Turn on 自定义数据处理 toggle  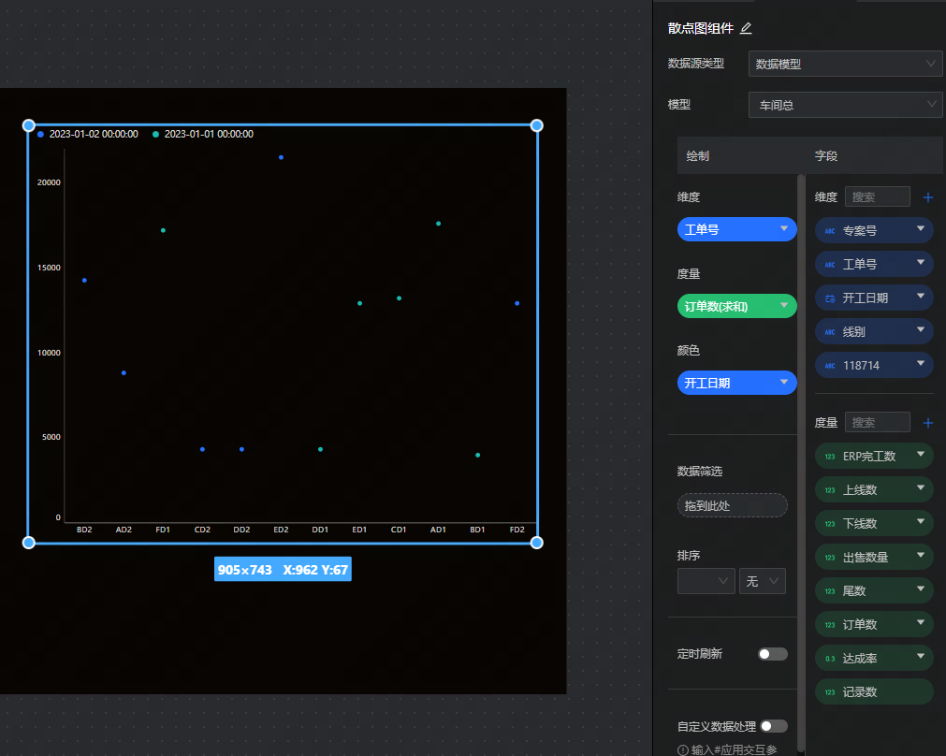point(774,726)
